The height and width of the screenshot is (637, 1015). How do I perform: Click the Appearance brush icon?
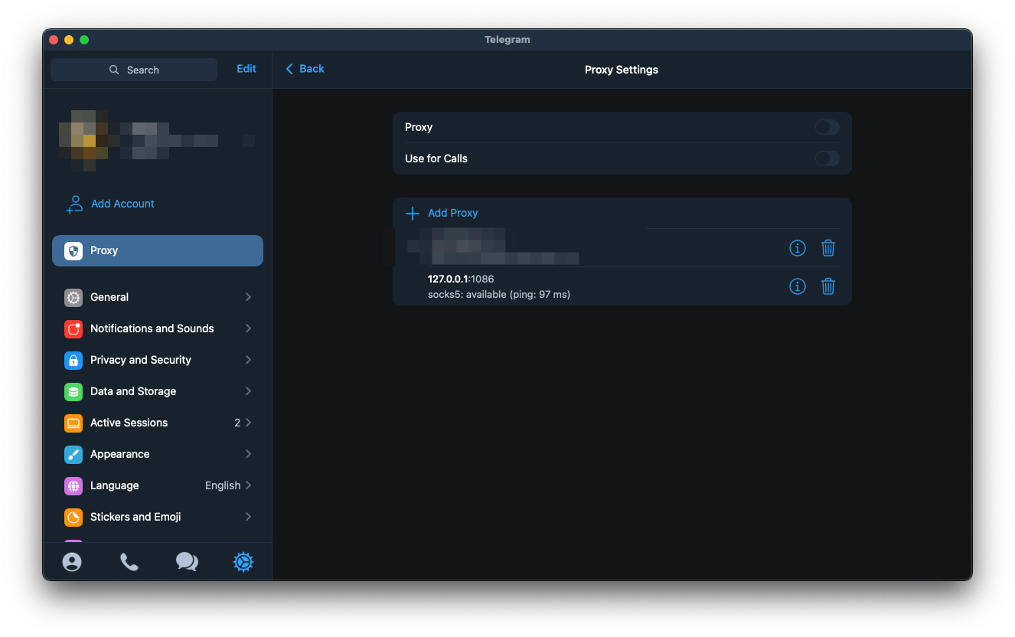(x=73, y=454)
